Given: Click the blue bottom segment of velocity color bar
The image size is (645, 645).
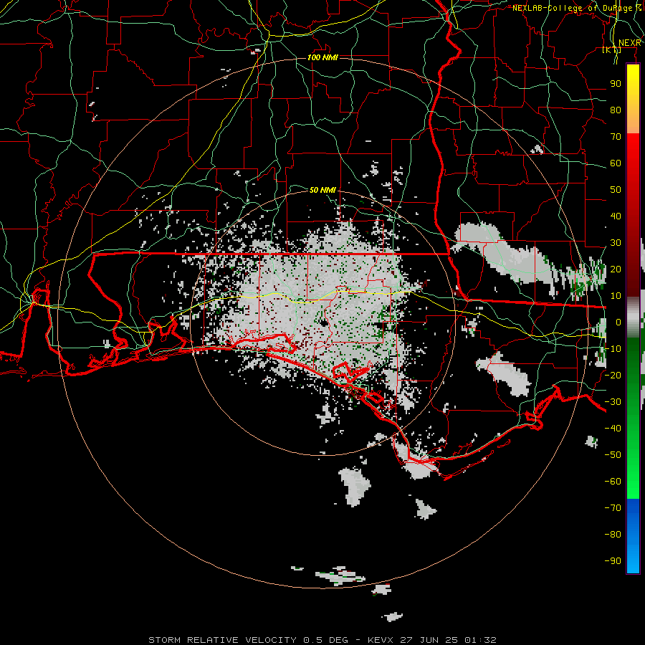Looking at the screenshot, I should tap(633, 535).
